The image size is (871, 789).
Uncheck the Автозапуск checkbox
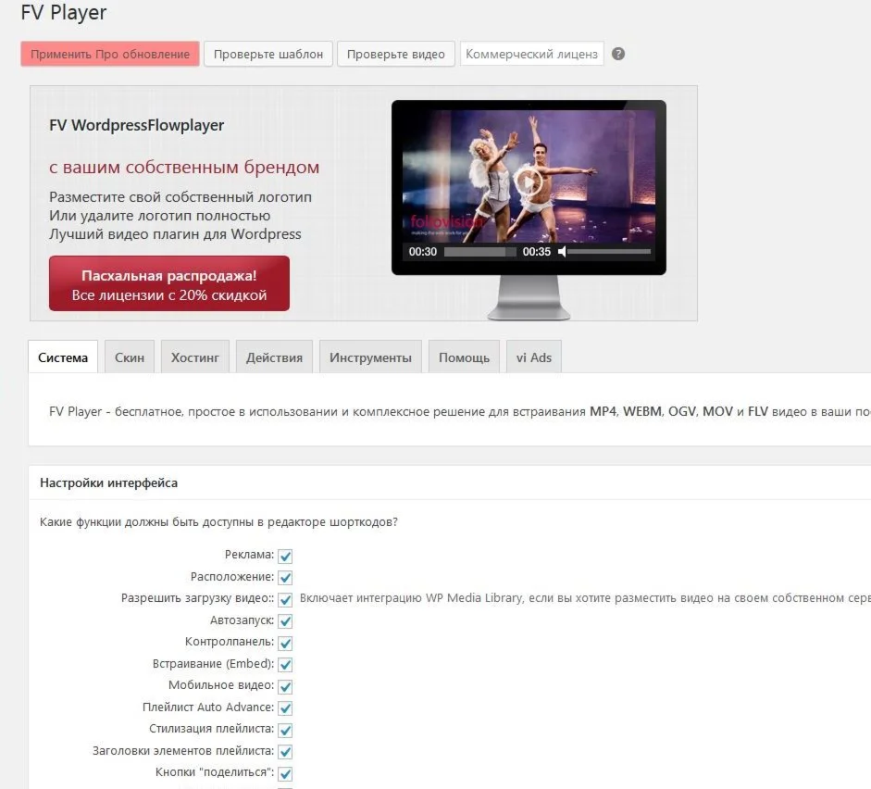[x=285, y=620]
